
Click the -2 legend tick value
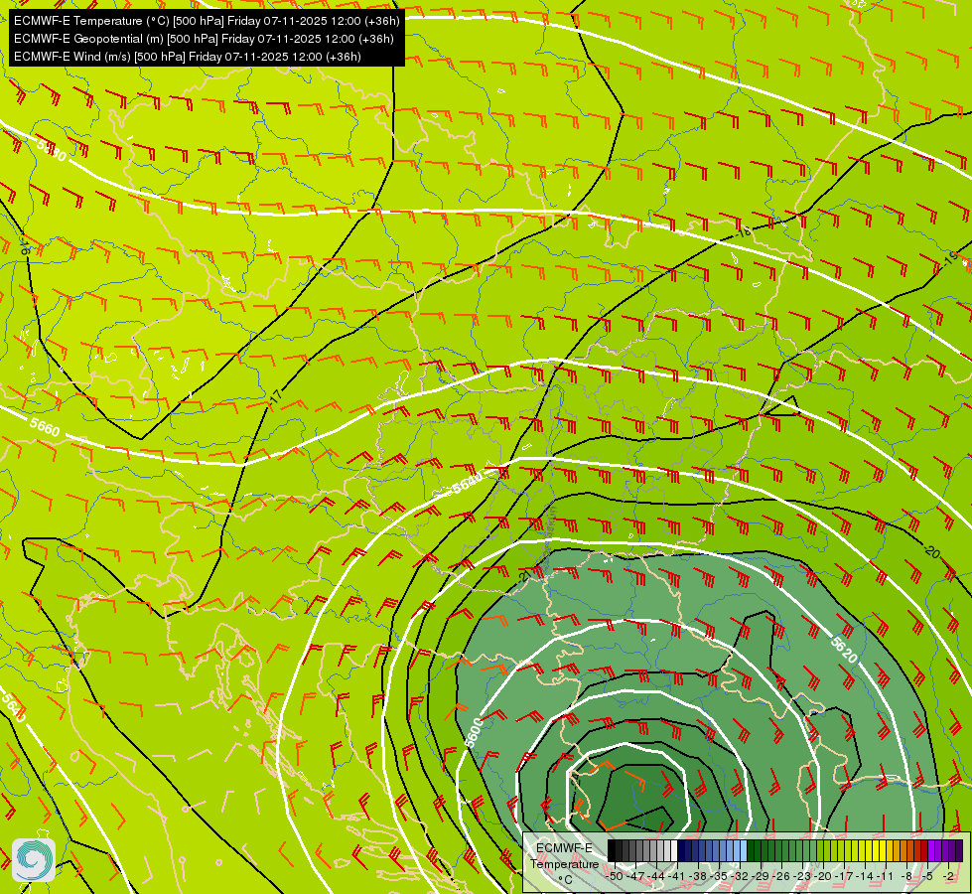pos(948,876)
